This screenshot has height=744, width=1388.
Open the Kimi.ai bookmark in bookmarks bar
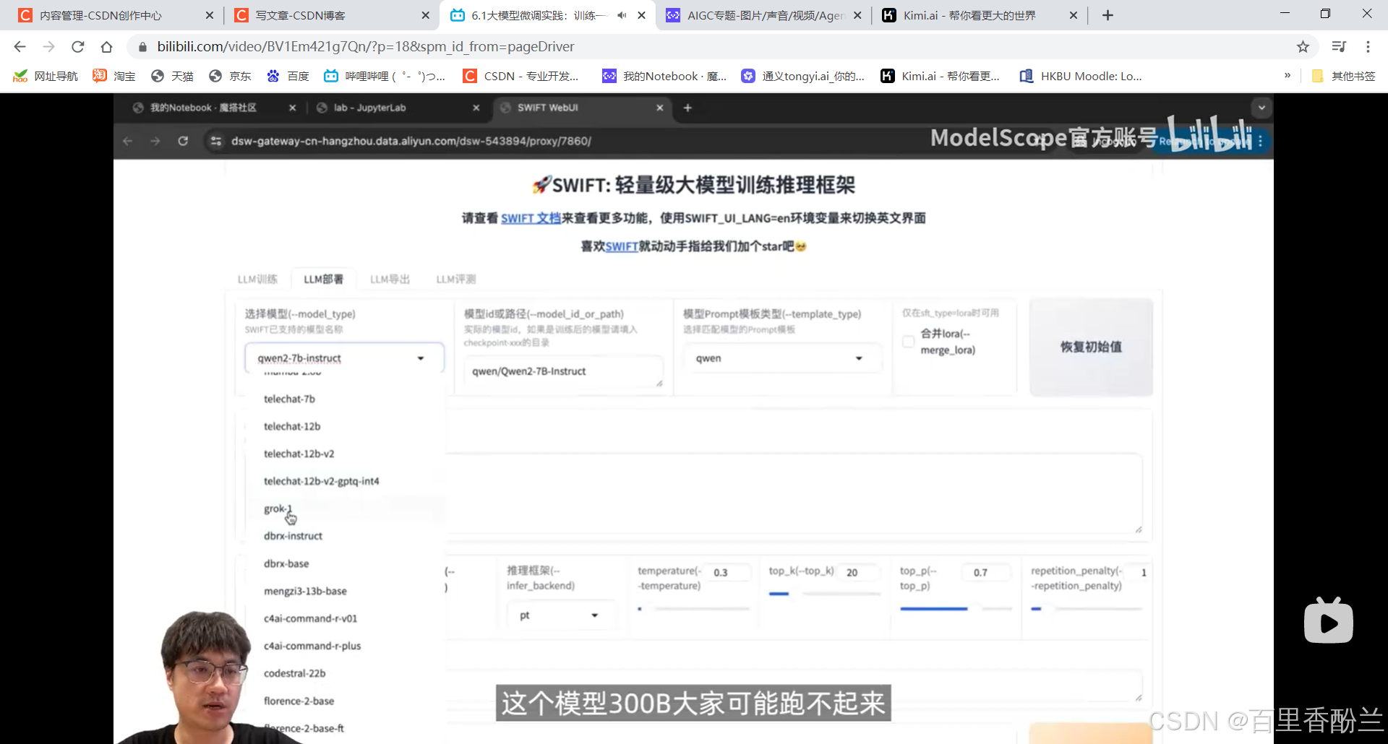[941, 76]
